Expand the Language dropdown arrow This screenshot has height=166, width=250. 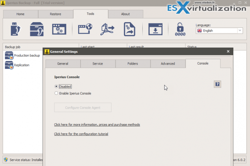(x=240, y=31)
